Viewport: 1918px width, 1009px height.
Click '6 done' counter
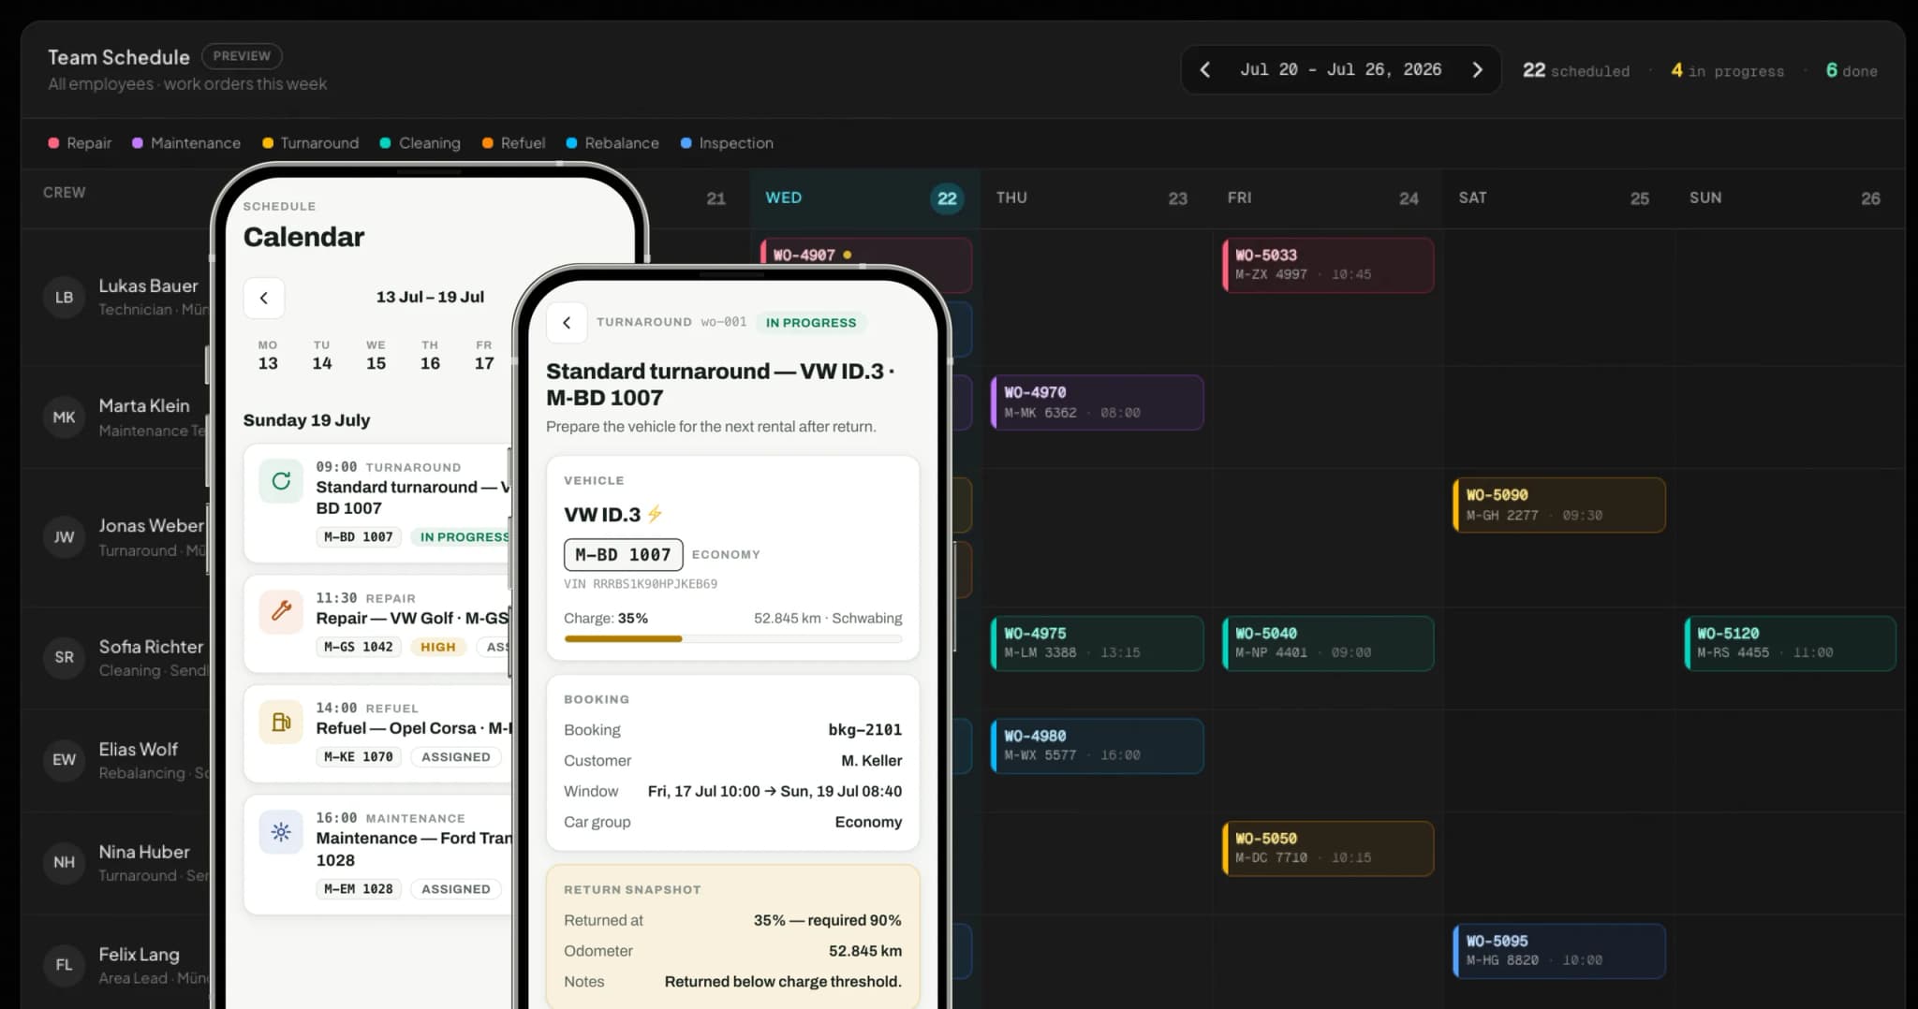click(1852, 71)
